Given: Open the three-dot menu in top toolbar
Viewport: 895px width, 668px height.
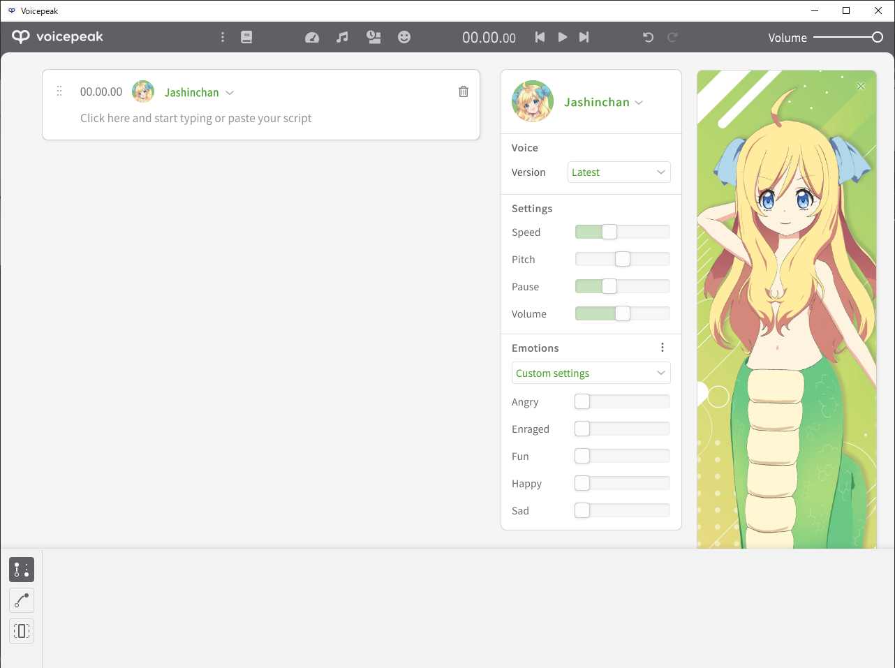Looking at the screenshot, I should click(x=223, y=37).
